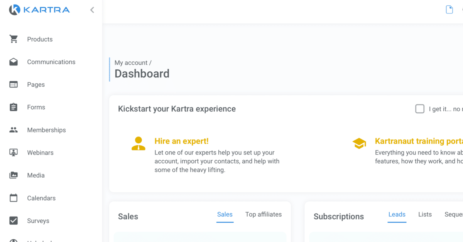Click the Webinars presenter screen icon
Viewport: 463px width, 242px height.
point(14,153)
